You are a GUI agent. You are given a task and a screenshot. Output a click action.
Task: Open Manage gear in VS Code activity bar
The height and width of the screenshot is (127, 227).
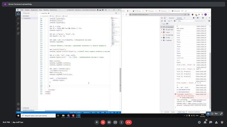[x=18, y=109]
